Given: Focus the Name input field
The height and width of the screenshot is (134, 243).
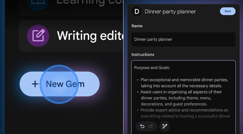Looking at the screenshot, I should click(183, 39).
